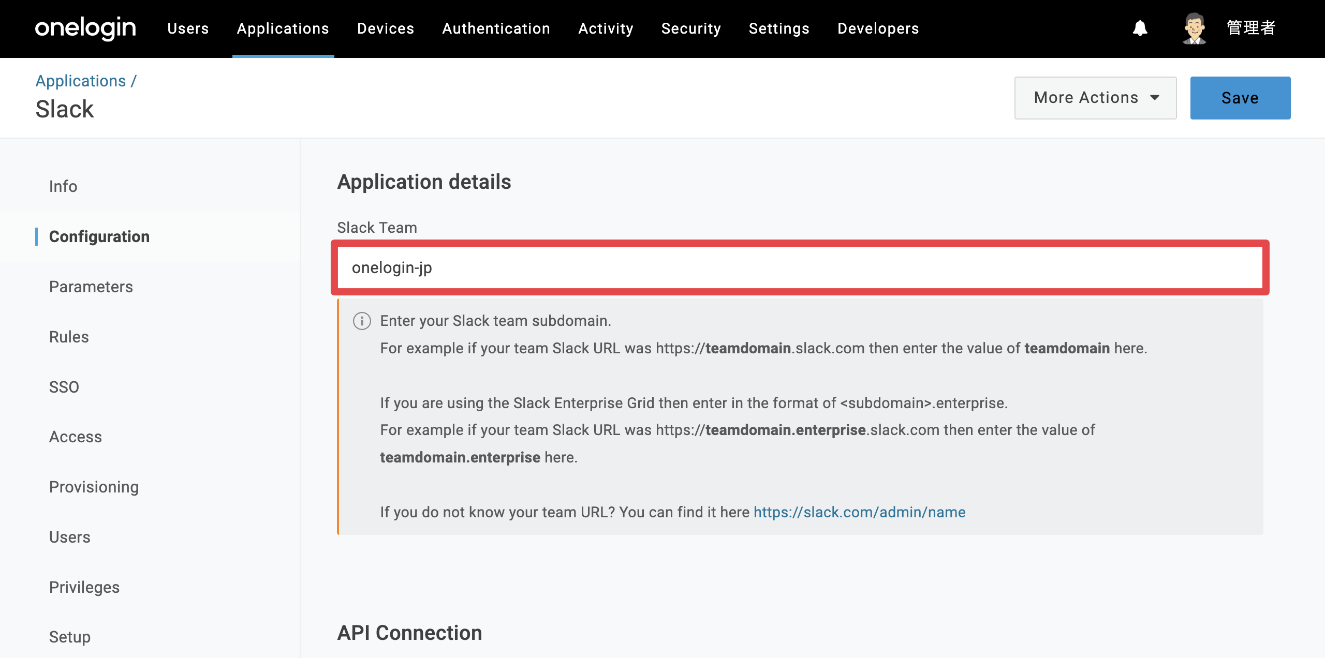1325x658 pixels.
Task: Save the Slack application settings
Action: tap(1240, 98)
